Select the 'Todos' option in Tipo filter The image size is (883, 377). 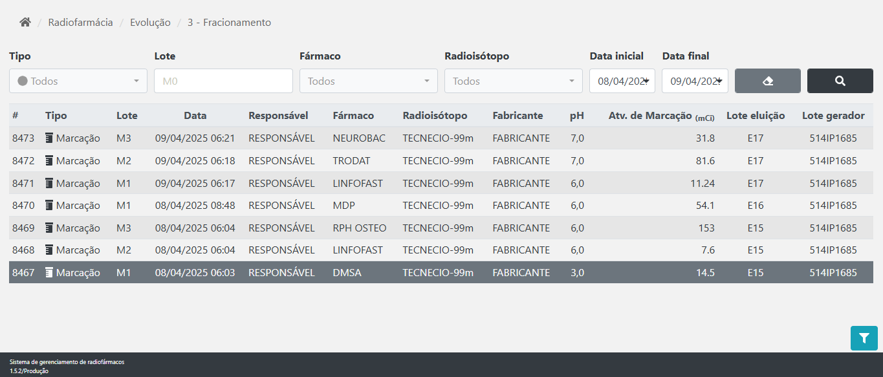[44, 80]
